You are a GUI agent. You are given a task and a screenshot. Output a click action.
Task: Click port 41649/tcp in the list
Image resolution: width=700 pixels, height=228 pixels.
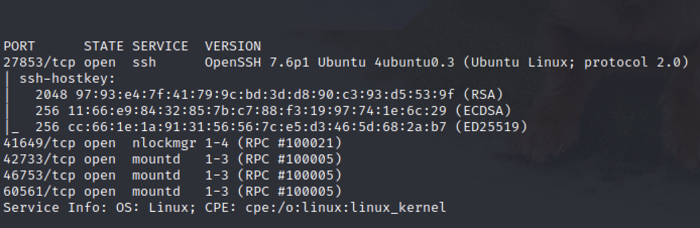coord(39,143)
